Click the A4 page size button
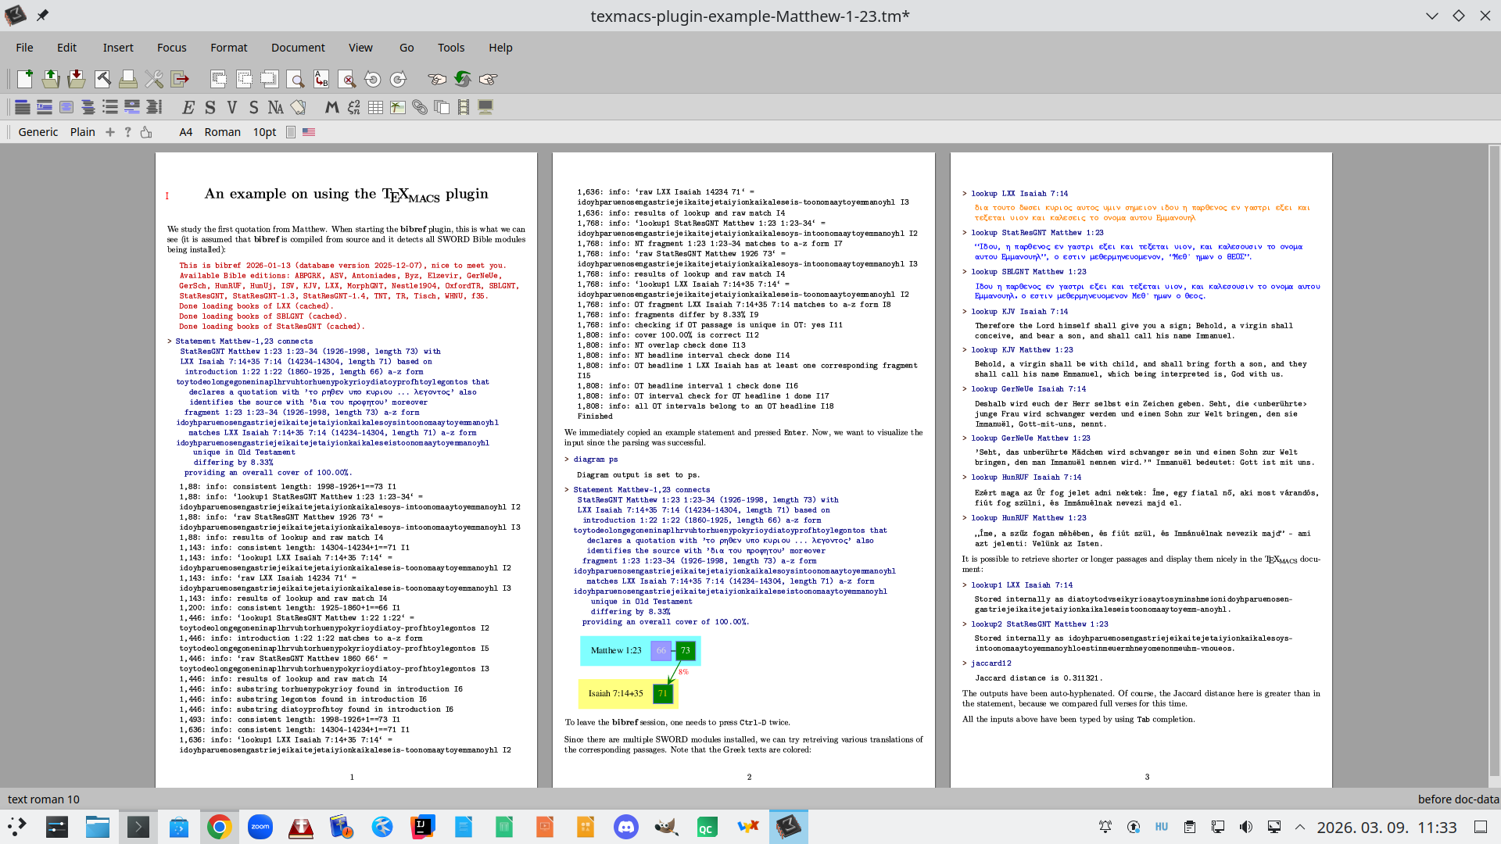 tap(185, 132)
